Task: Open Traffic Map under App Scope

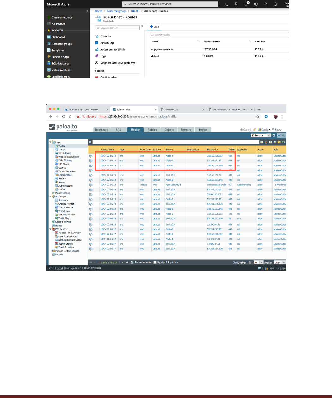Action: 64,218
